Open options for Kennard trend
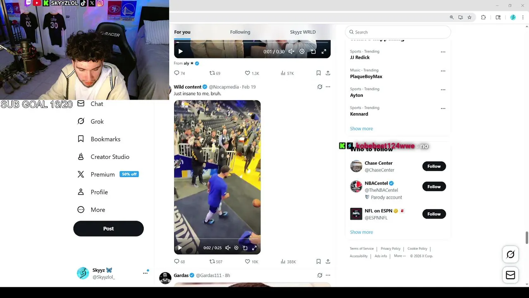 pyautogui.click(x=443, y=108)
